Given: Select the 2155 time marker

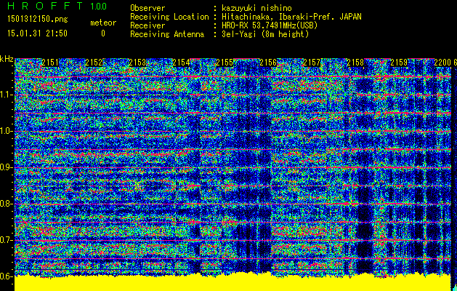Looking at the screenshot, I should click(225, 63).
